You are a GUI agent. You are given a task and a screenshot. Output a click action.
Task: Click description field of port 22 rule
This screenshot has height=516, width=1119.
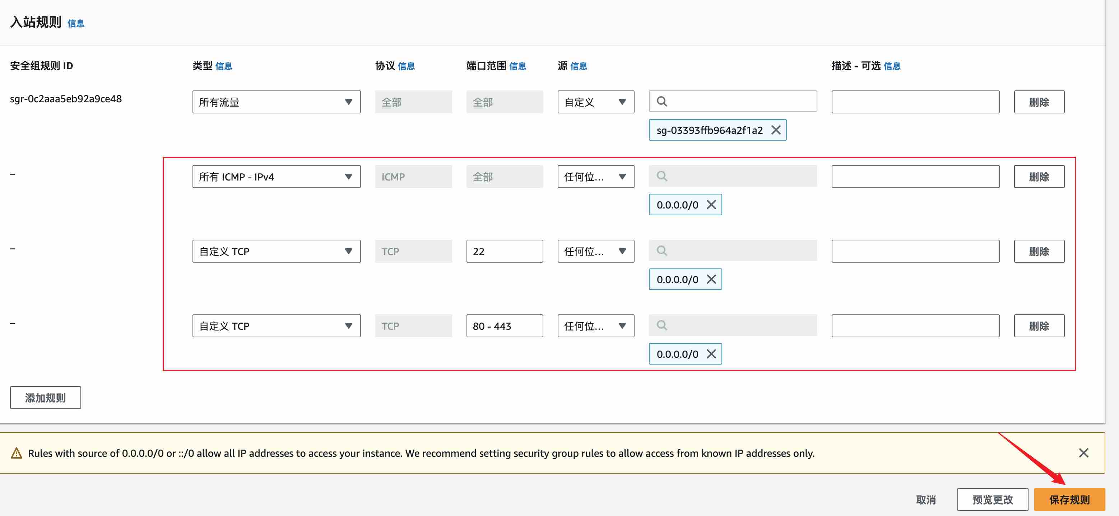point(915,251)
